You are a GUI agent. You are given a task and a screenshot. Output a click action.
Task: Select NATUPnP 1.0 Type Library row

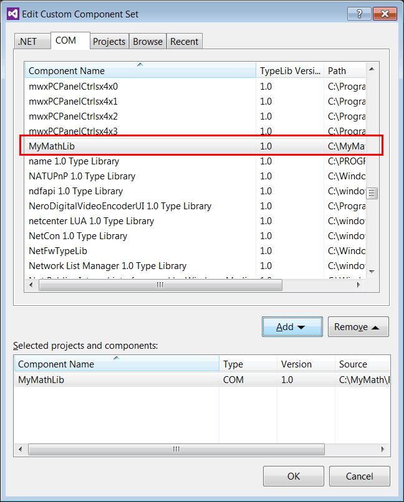(195, 176)
